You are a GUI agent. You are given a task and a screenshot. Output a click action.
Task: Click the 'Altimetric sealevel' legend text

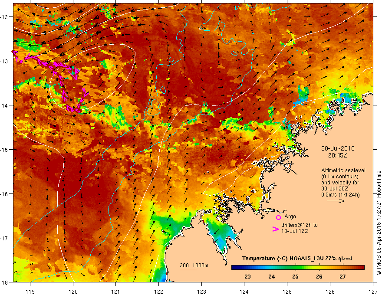point(343,170)
